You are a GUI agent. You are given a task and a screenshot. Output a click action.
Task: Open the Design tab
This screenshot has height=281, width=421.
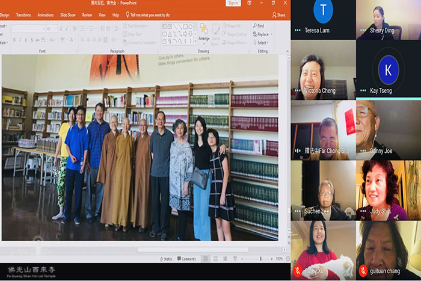(x=4, y=15)
